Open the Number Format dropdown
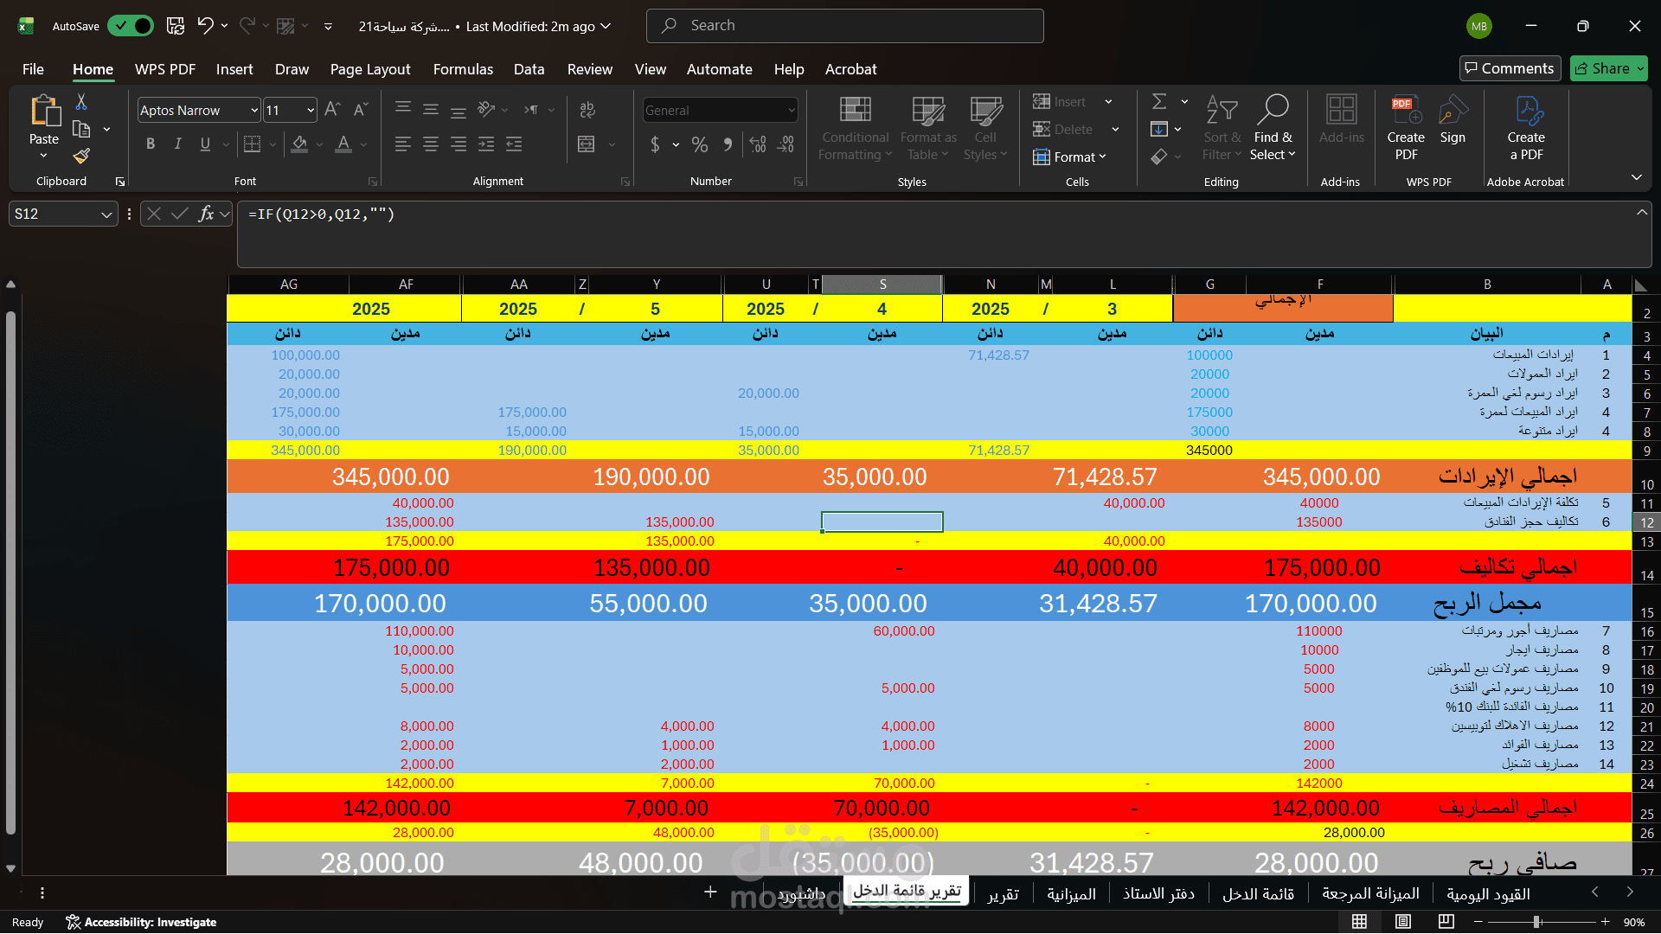This screenshot has height=934, width=1661. pyautogui.click(x=791, y=110)
